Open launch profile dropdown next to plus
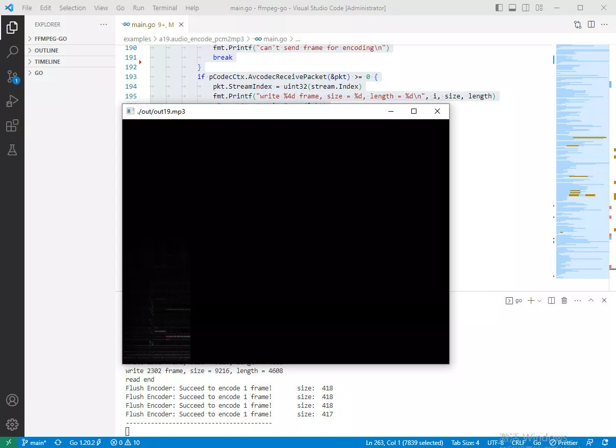Screen dimensions: 616x448 click(x=539, y=301)
